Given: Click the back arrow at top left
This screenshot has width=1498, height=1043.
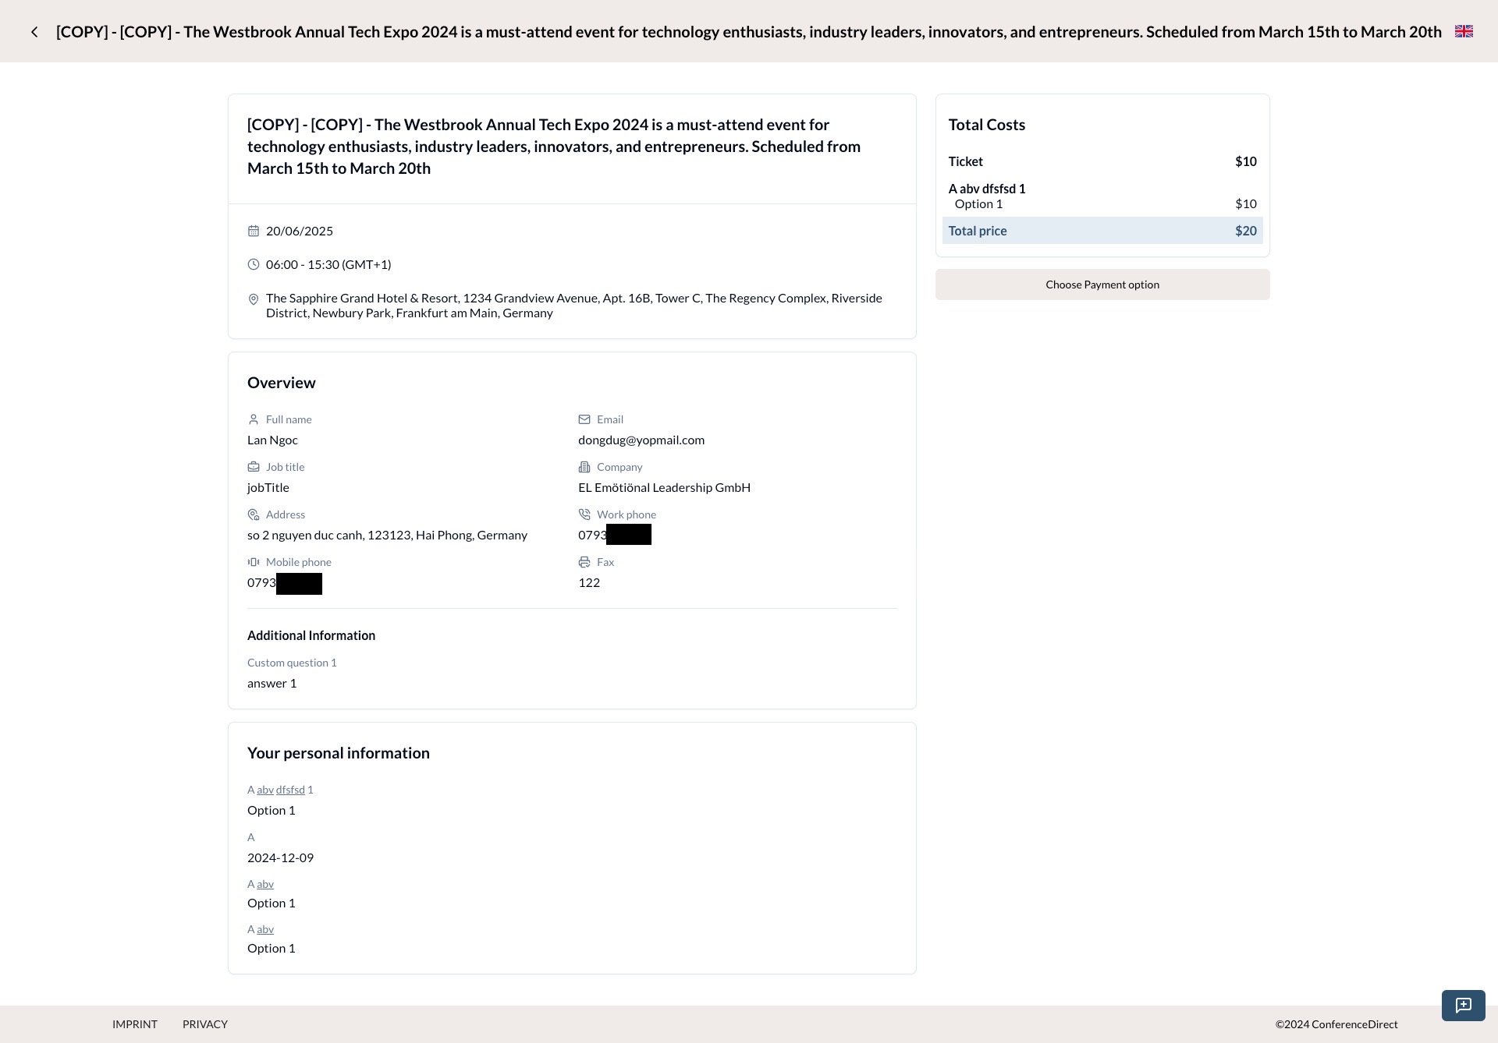Looking at the screenshot, I should 35,31.
